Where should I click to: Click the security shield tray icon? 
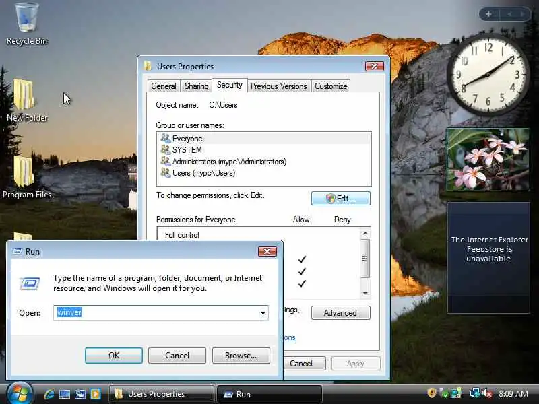click(x=432, y=393)
